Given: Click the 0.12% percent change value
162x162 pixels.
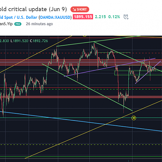Looking at the screenshot, I should coord(114,17).
